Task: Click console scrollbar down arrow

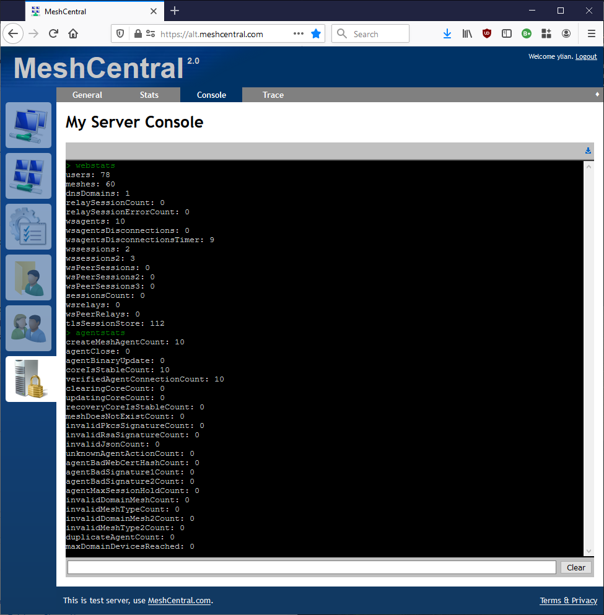Action: click(589, 551)
